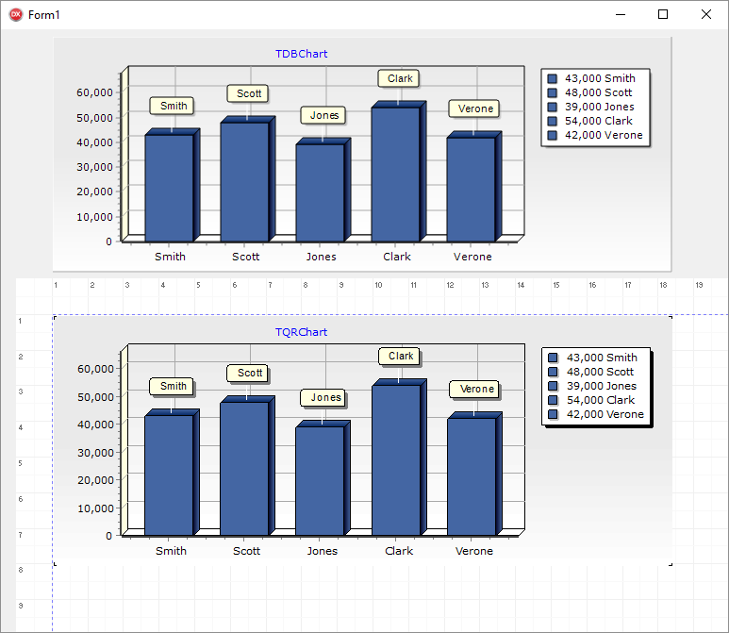729x633 pixels.
Task: Click the Jones mark label above TDBChart bar
Action: pyautogui.click(x=323, y=115)
